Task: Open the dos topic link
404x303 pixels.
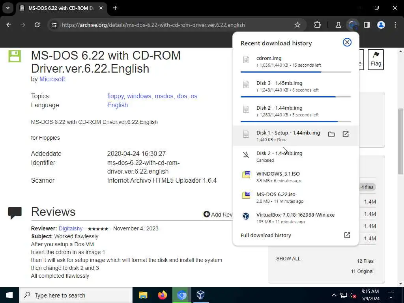Action: click(x=182, y=96)
